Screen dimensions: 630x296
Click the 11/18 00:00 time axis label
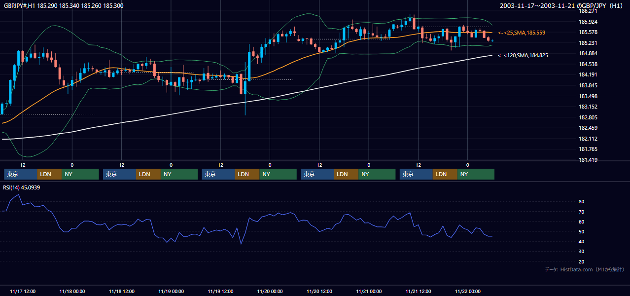[72, 292]
